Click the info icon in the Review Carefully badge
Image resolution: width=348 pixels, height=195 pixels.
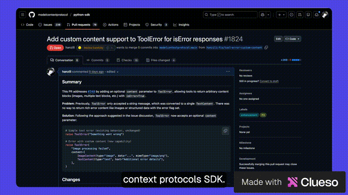pyautogui.click(x=107, y=48)
